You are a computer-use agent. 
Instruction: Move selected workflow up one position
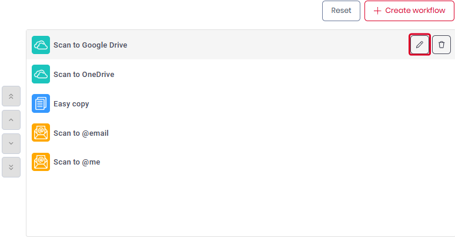click(11, 120)
